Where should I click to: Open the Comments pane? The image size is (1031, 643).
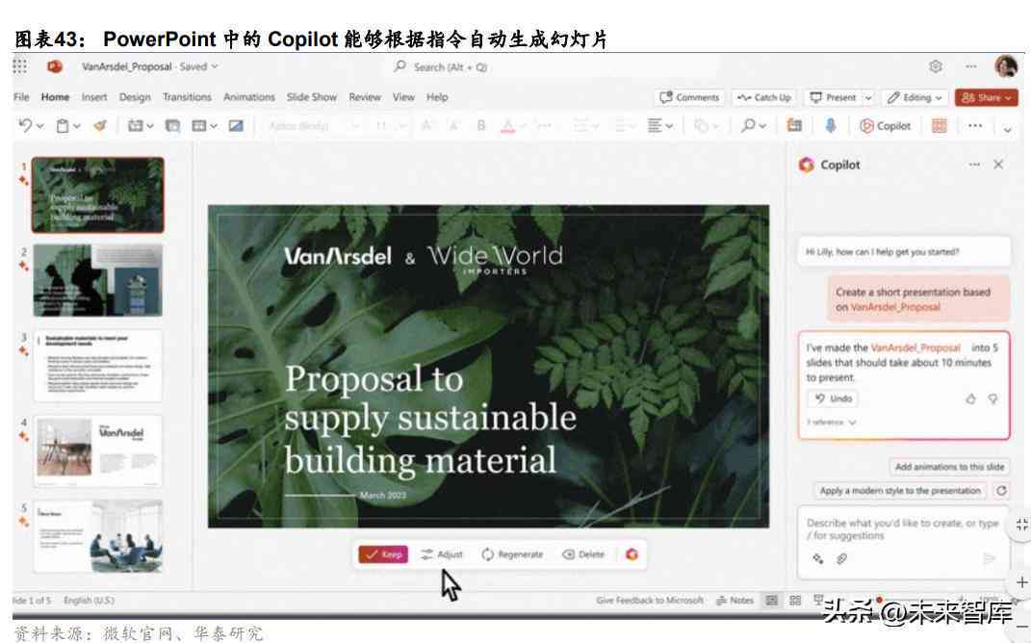click(689, 97)
